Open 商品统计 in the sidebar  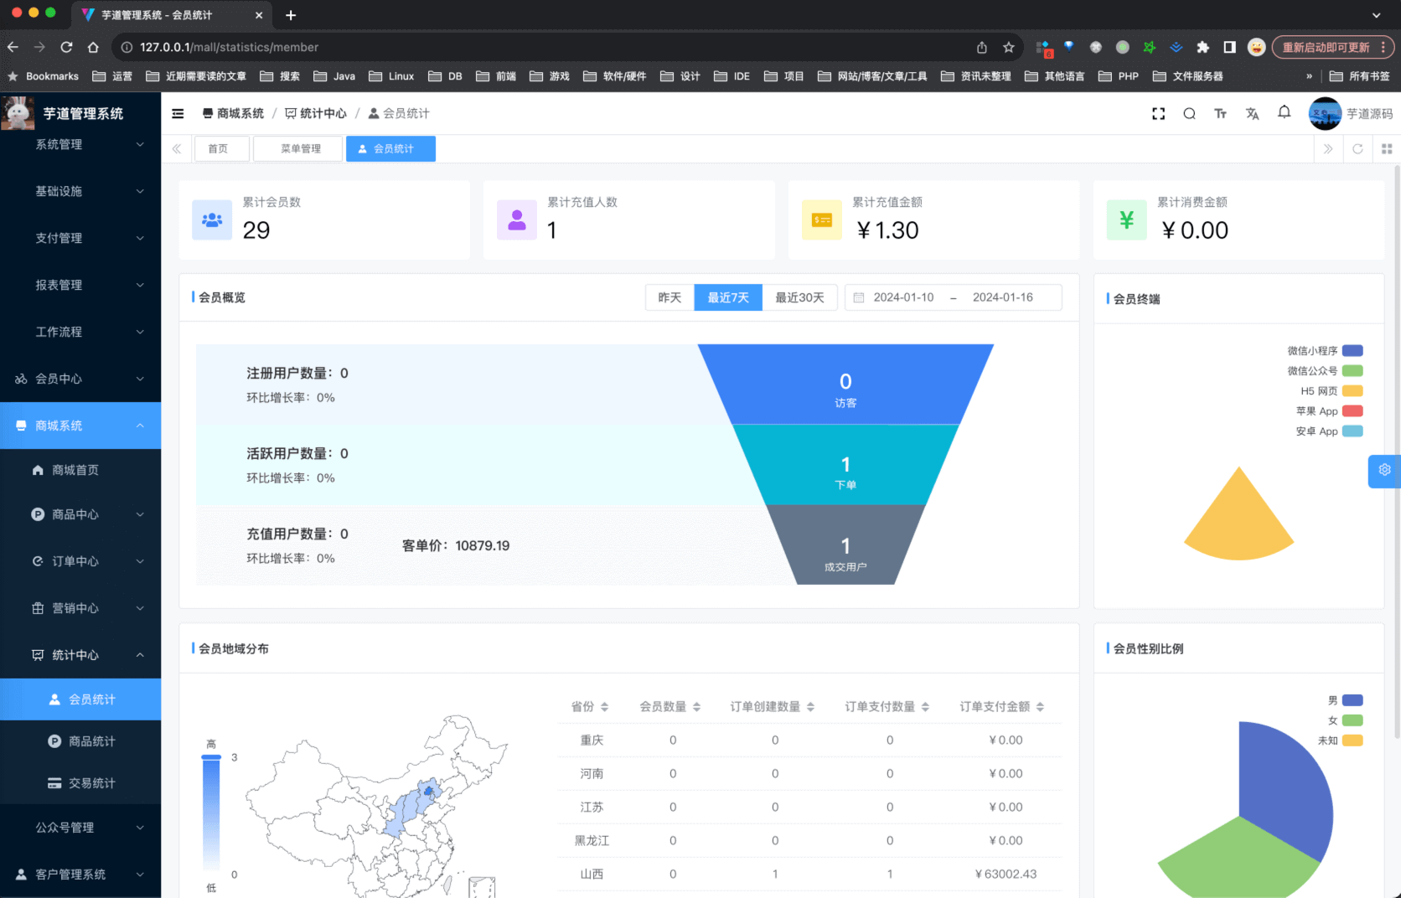(x=91, y=741)
